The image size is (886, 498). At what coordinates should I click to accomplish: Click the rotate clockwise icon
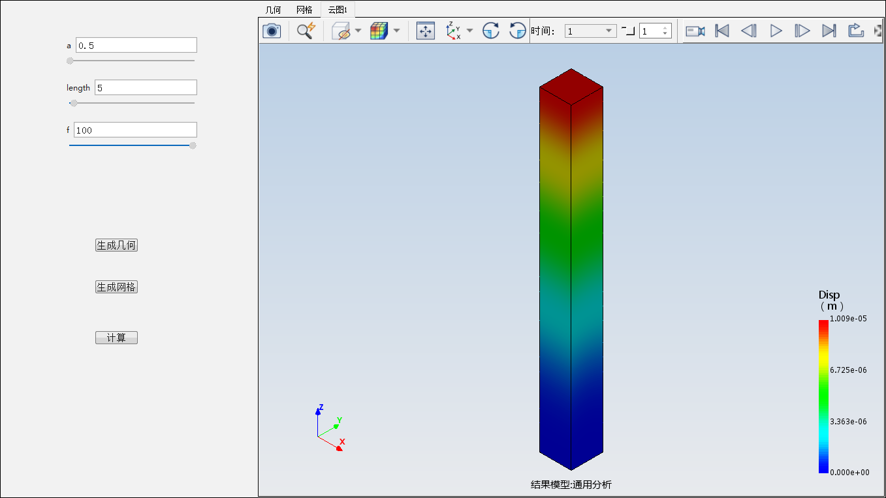(491, 31)
